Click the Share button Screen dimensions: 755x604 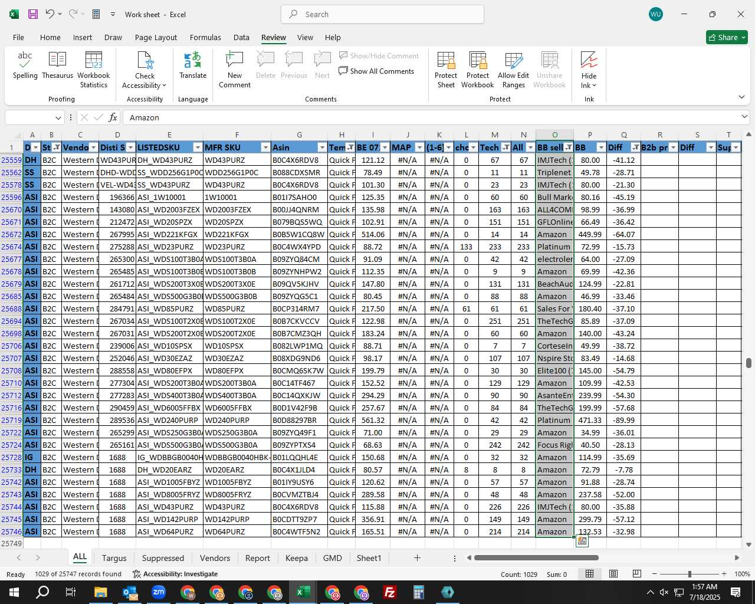click(x=727, y=37)
